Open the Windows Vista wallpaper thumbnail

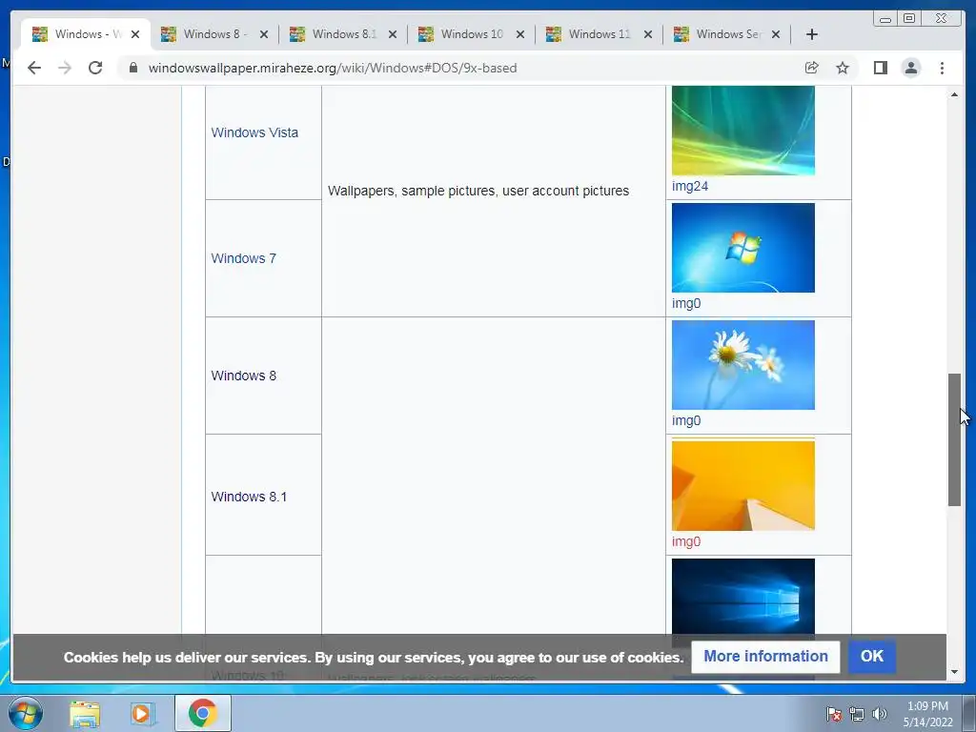pyautogui.click(x=743, y=131)
